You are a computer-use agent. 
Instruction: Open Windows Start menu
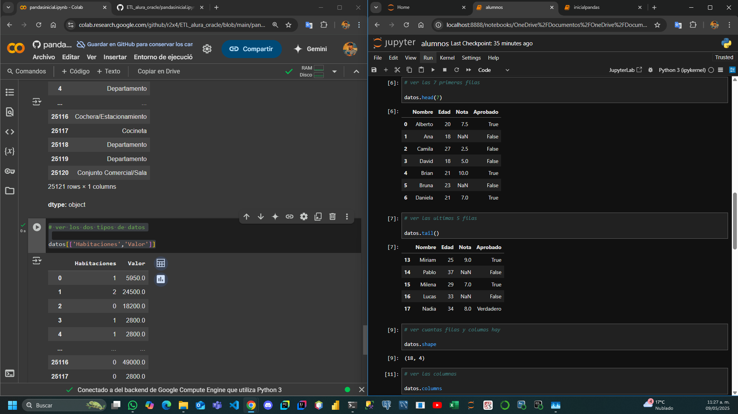point(12,405)
